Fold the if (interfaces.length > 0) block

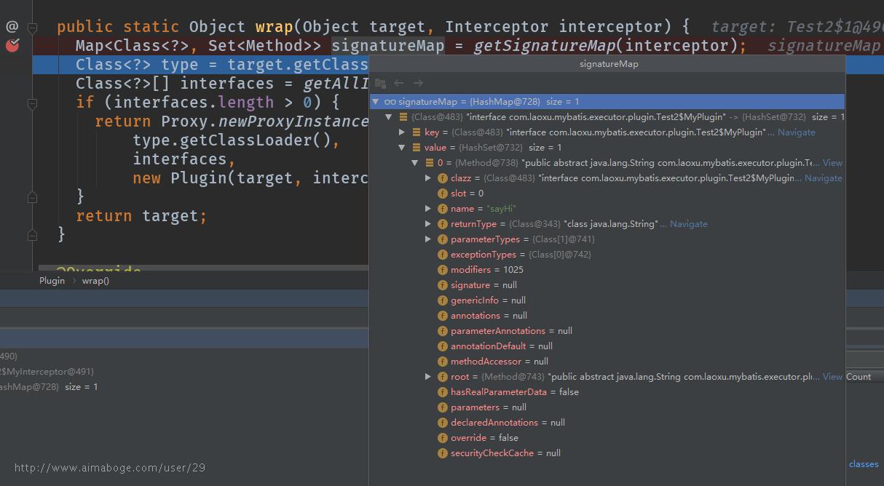click(32, 104)
